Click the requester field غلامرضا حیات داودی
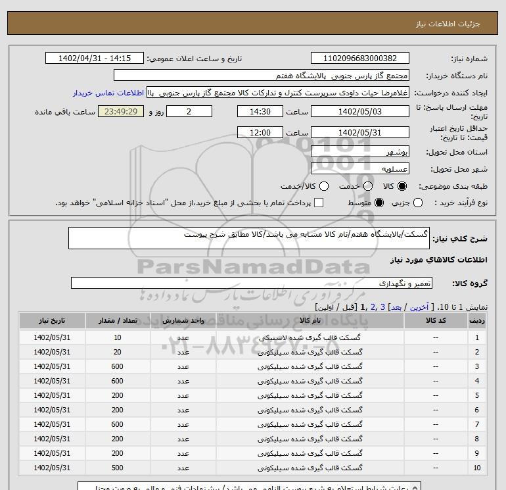Viewport: 506px width, 490px height. point(278,92)
